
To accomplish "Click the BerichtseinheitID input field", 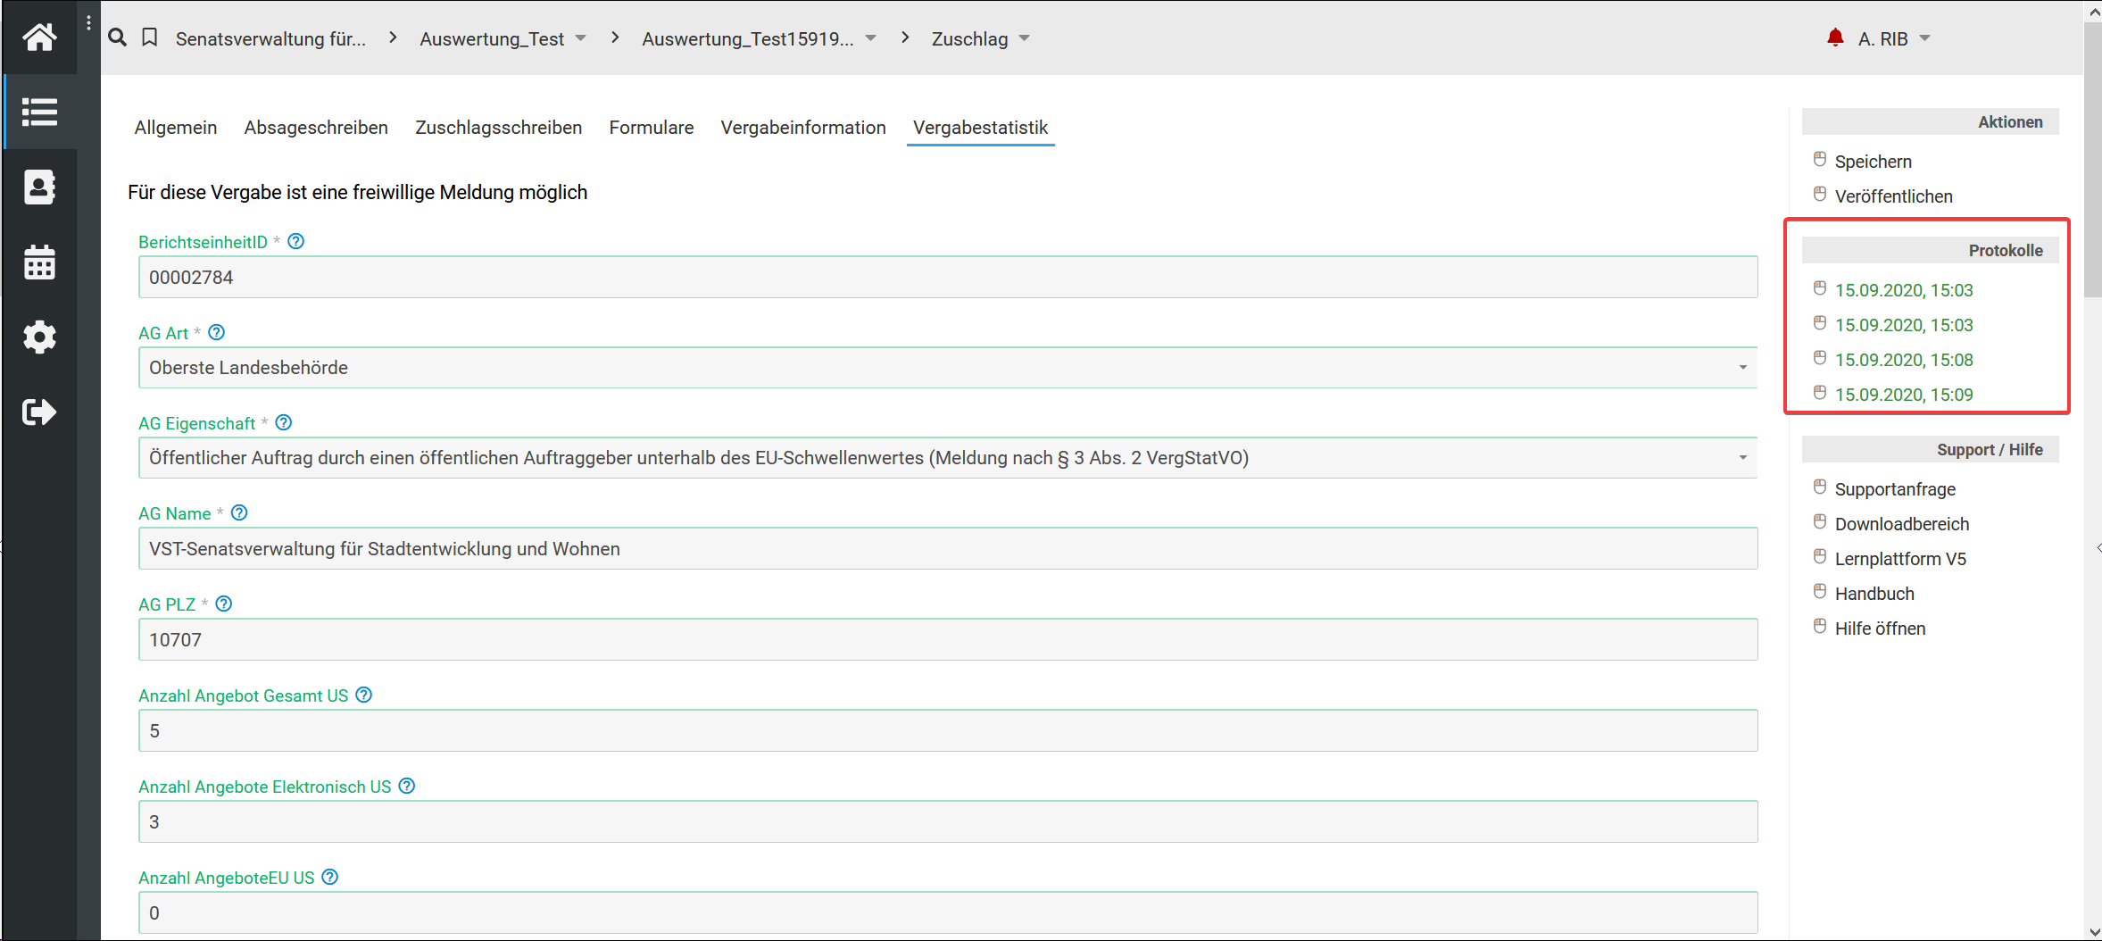I will 948,278.
